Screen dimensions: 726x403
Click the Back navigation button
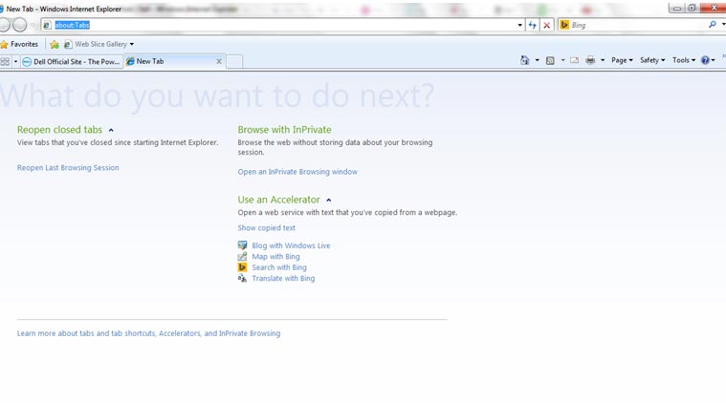coord(4,25)
